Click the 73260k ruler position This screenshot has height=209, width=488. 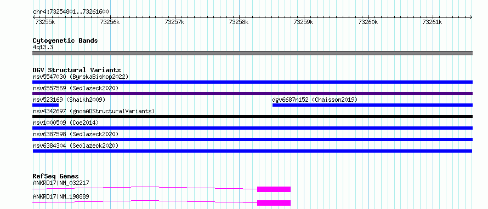coord(368,22)
